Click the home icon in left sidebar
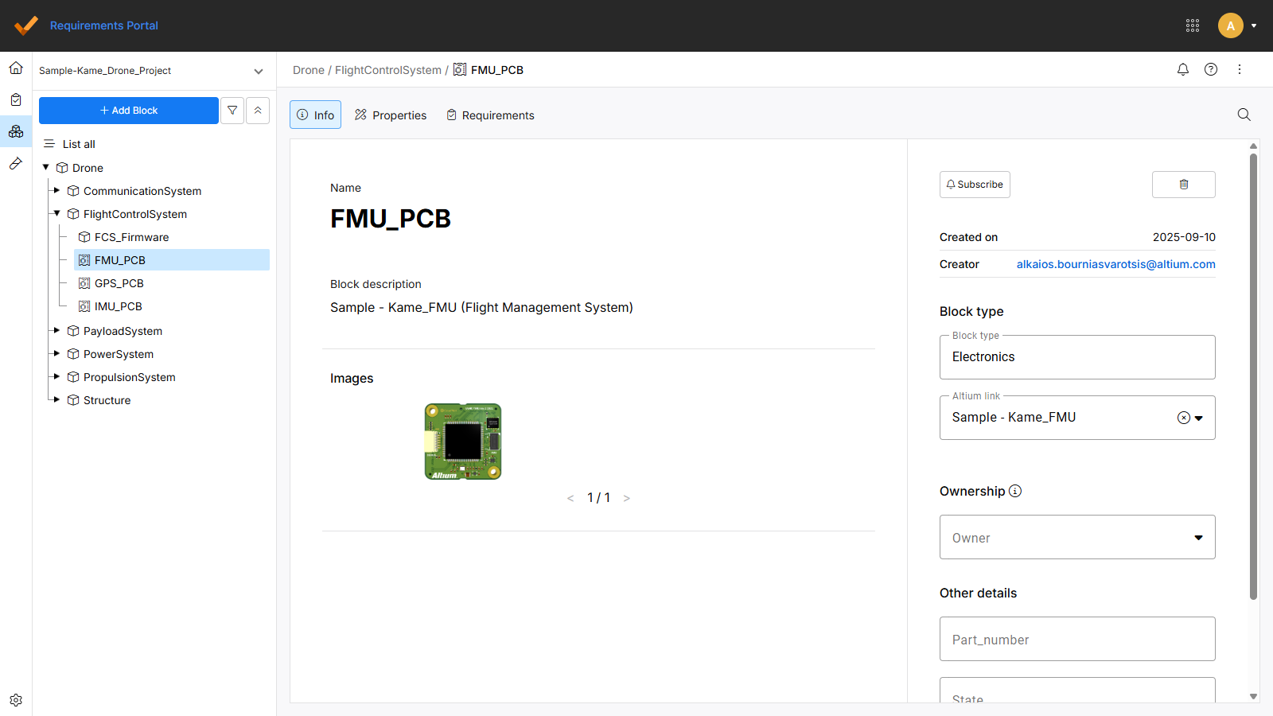The image size is (1273, 716). click(x=16, y=68)
